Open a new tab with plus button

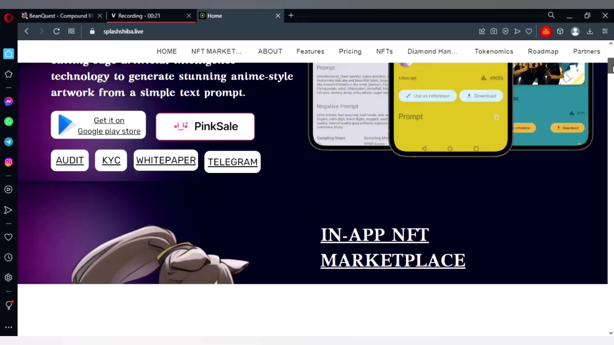(291, 16)
